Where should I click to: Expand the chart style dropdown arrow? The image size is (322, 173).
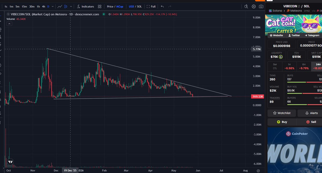click(71, 6)
